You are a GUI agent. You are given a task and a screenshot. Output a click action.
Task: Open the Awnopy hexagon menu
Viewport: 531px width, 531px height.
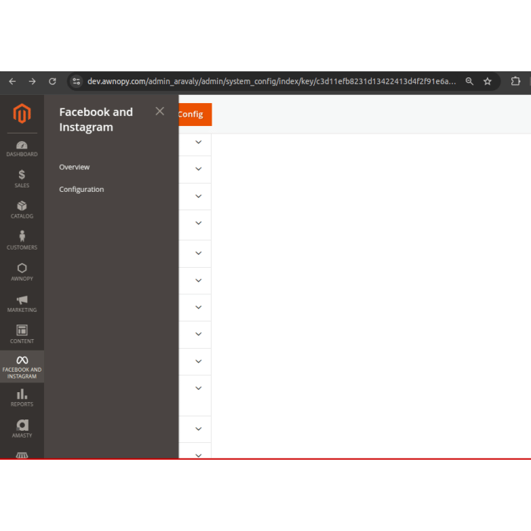22,272
